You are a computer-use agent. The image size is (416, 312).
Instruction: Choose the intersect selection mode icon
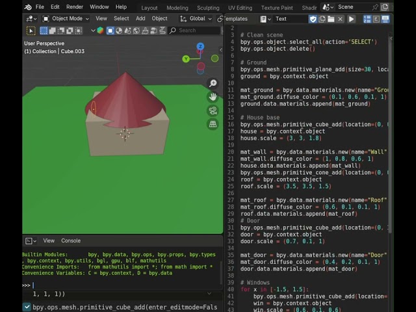(x=79, y=31)
